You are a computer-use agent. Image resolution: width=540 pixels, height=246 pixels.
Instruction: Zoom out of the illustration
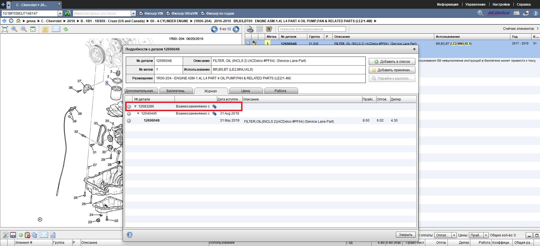click(24, 29)
